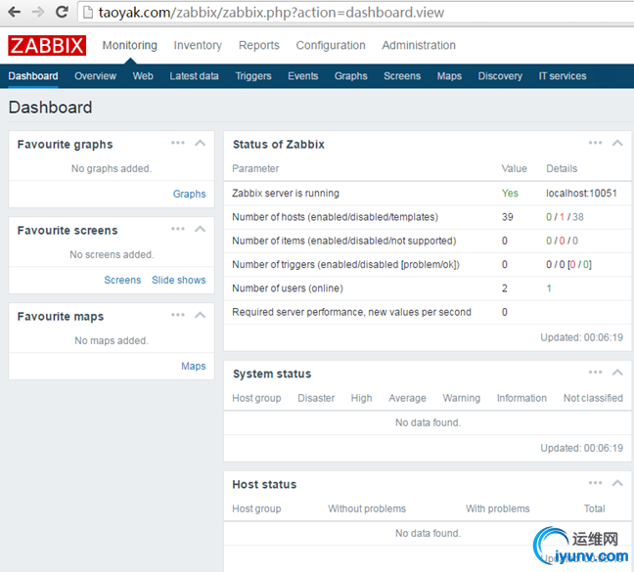Image resolution: width=634 pixels, height=572 pixels.
Task: Open Favourite graphs three-dot menu
Action: 178,143
